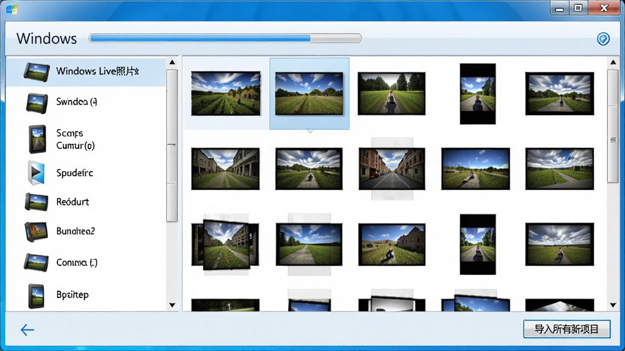Choose the Scomps Cumur(o) entry
Viewport: 625px width, 351px height.
point(75,140)
